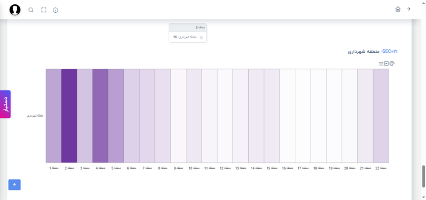Click the x-axis label منطقه 20
This screenshot has height=200, width=426.
pos(350,168)
